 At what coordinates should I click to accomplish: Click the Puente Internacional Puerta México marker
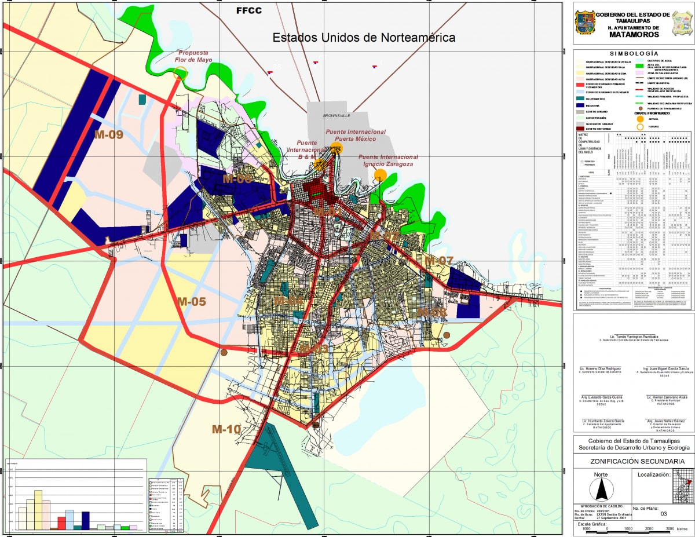tap(336, 148)
